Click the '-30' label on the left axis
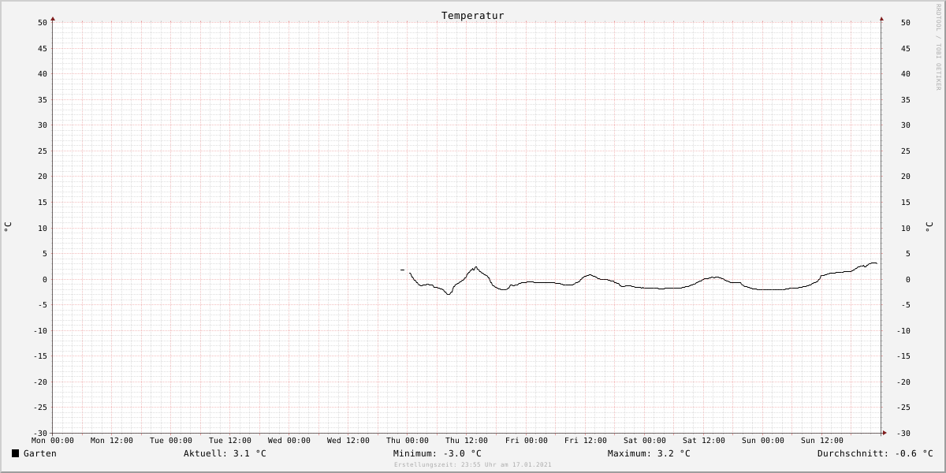The image size is (946, 473). point(40,433)
